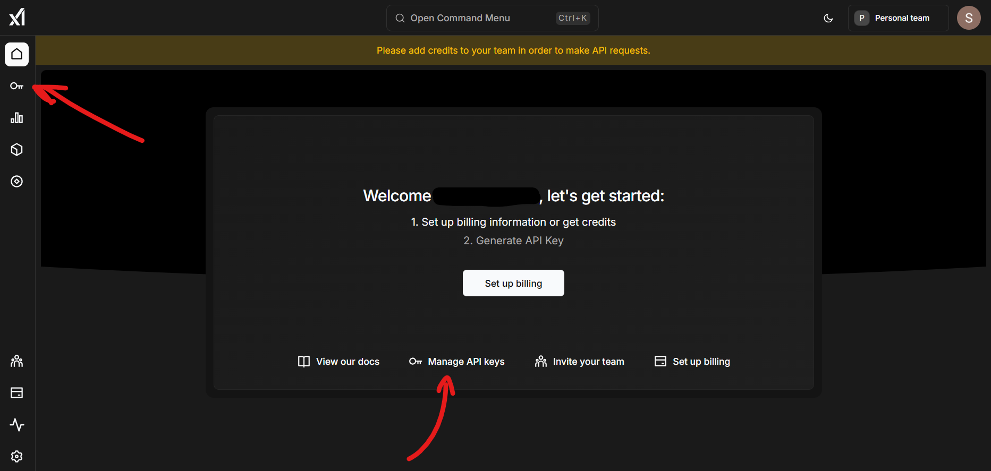Image resolution: width=991 pixels, height=471 pixels.
Task: Expand the Personal team switcher
Action: pyautogui.click(x=898, y=18)
